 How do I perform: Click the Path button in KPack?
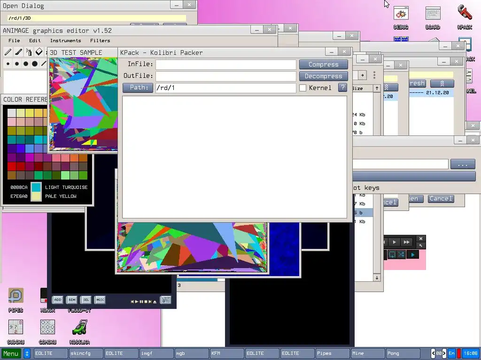pyautogui.click(x=138, y=88)
